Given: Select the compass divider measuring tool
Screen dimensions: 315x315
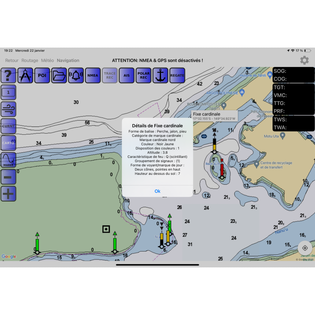Looking at the screenshot, I should coord(25,75).
